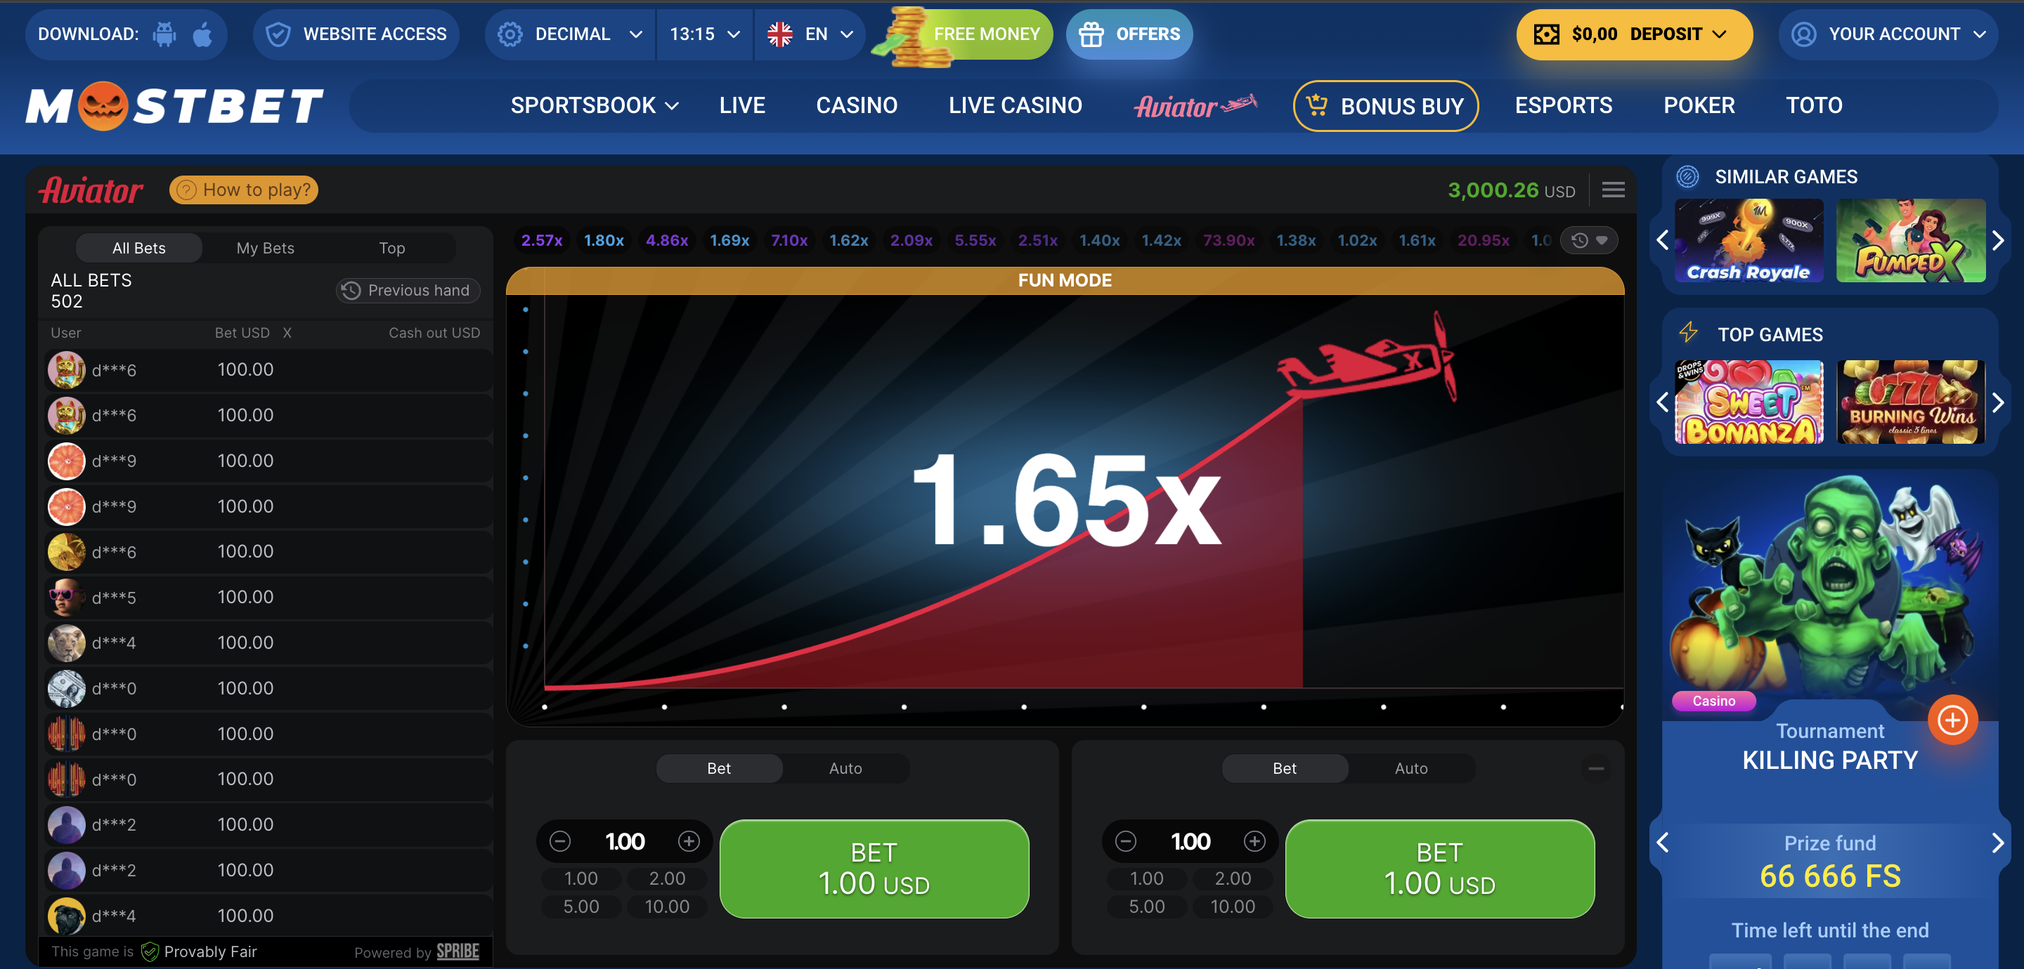
Task: Open the Burning Wins game thumbnail
Action: 1911,402
